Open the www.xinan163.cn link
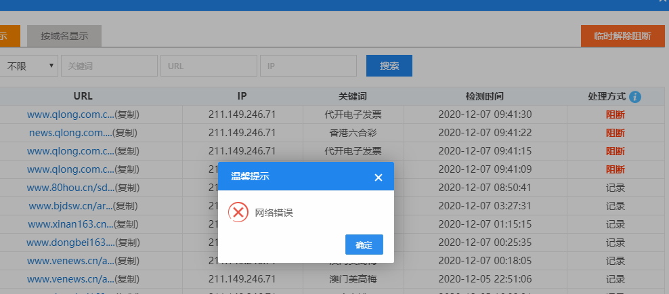Image resolution: width=669 pixels, height=294 pixels. [x=70, y=224]
